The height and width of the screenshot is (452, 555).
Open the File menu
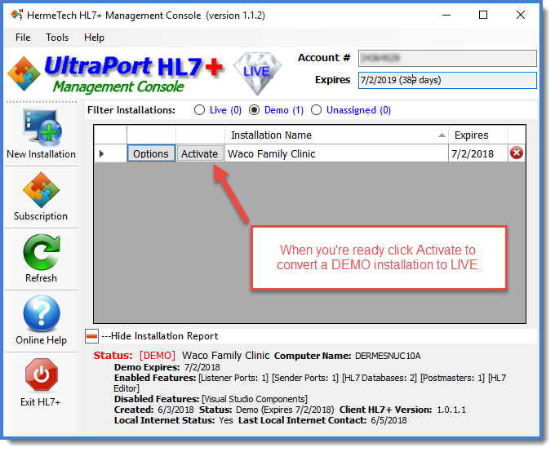pos(23,38)
